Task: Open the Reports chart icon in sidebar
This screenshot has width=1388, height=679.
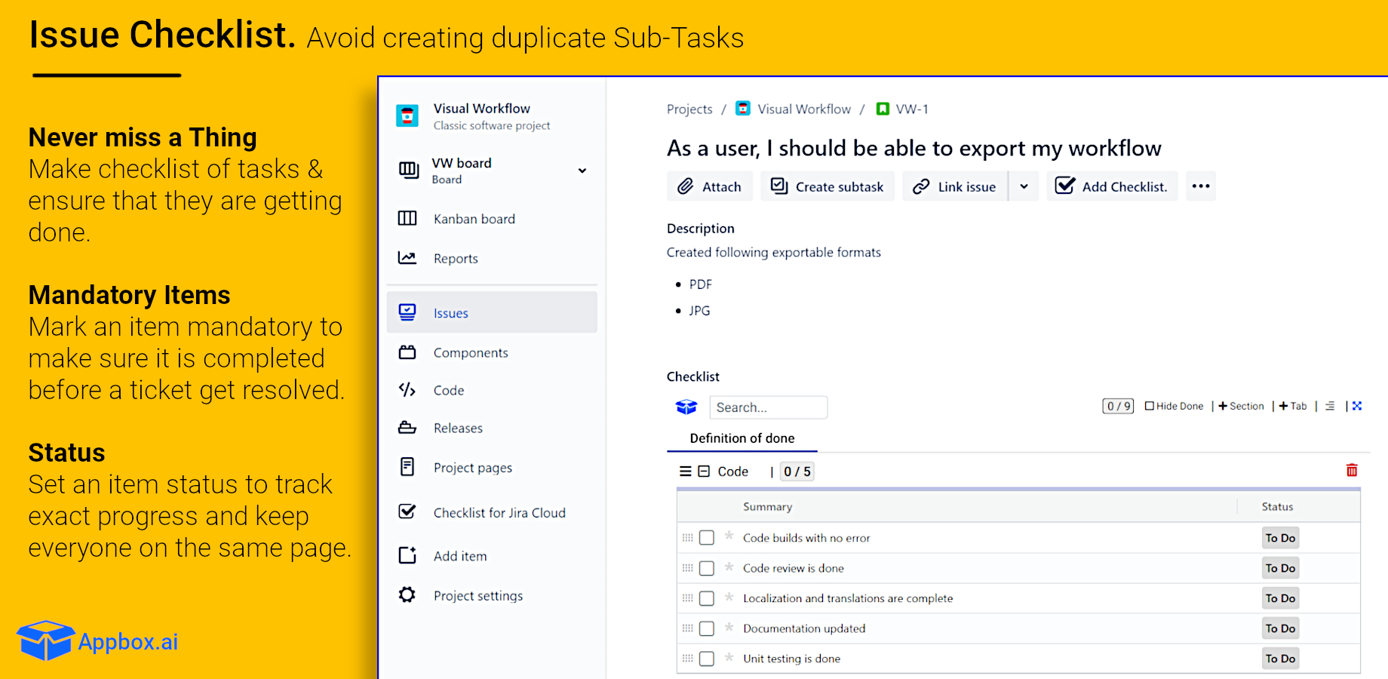Action: (407, 258)
